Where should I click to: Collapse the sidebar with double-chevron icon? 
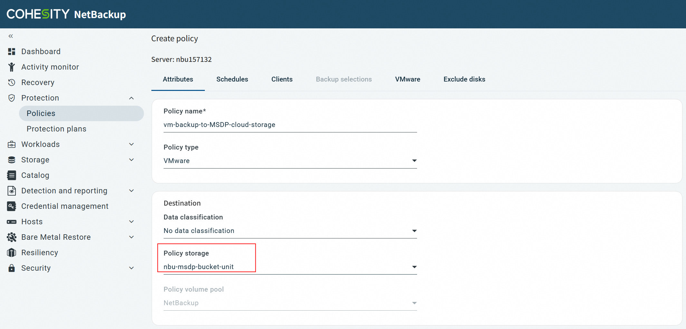(11, 36)
